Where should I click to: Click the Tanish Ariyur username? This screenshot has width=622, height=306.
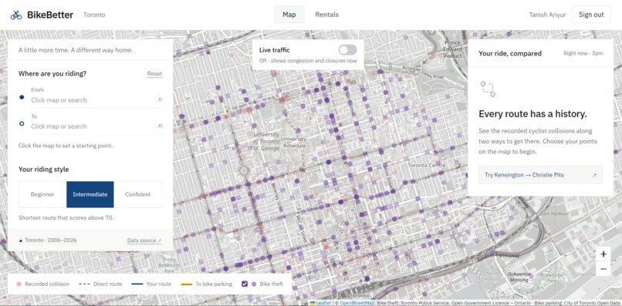tap(547, 15)
